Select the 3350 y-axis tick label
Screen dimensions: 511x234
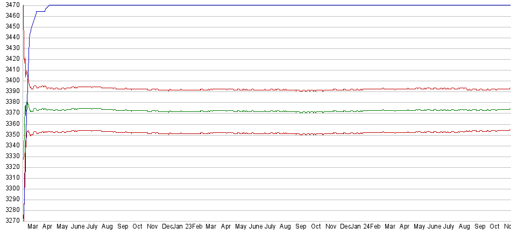11,134
